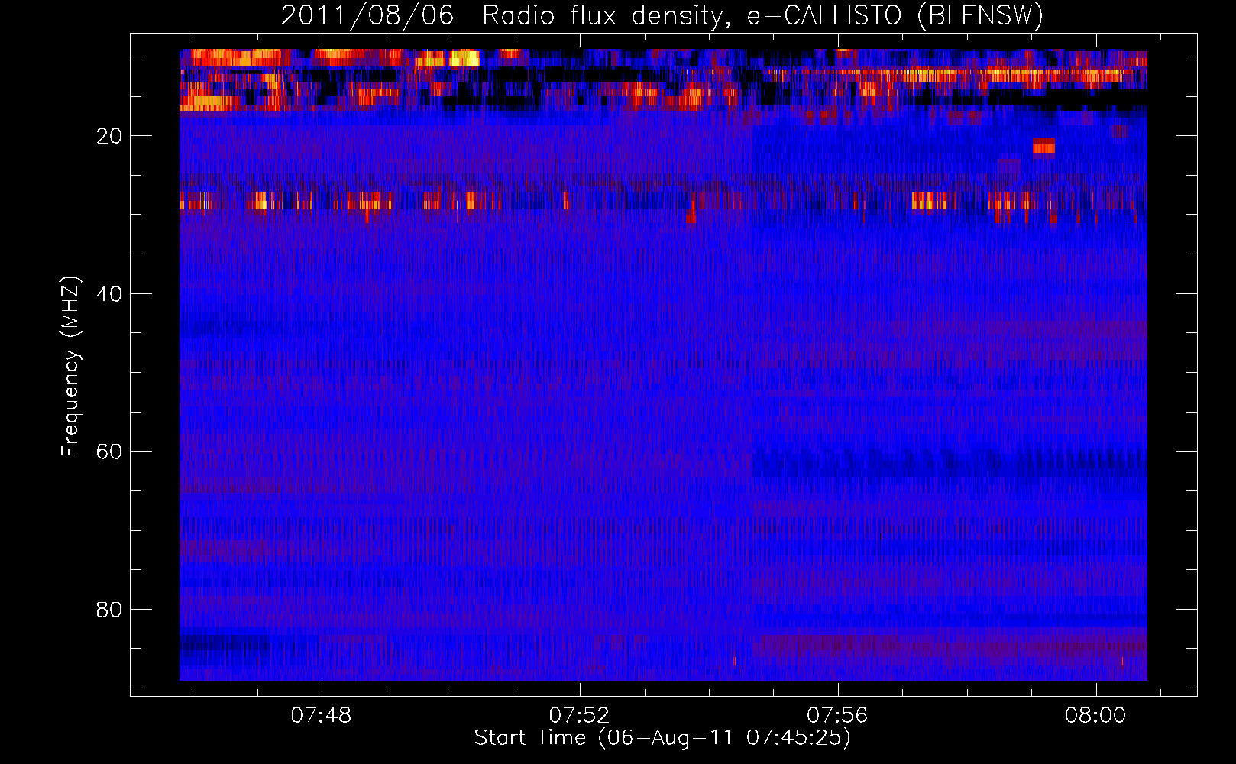Click the small red spike near 87 MHz
The image size is (1236, 764).
pos(734,661)
